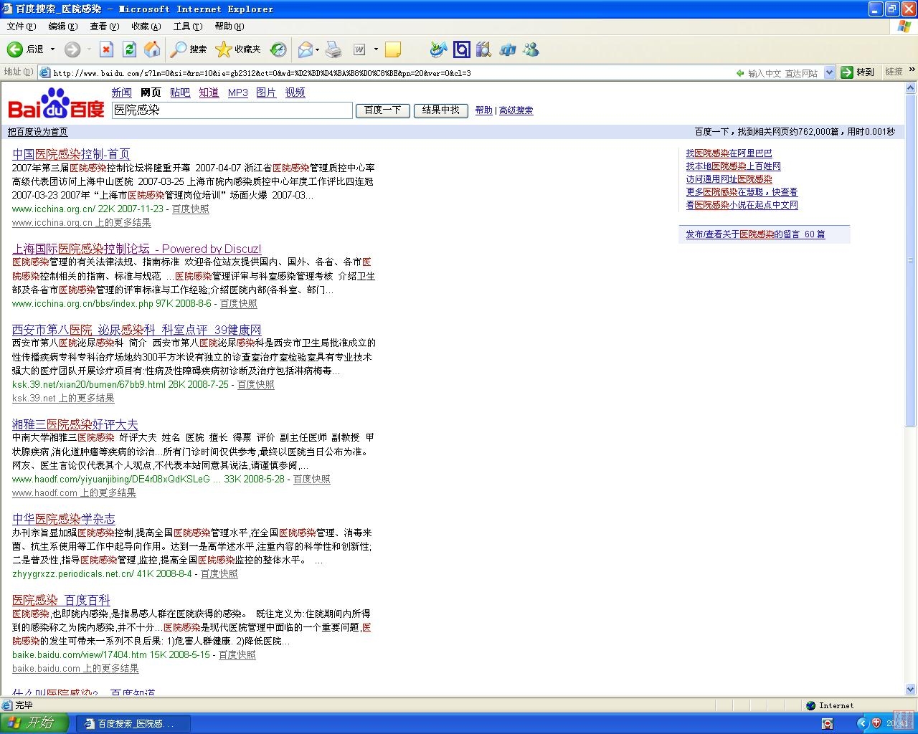Click the Refresh page icon
The width and height of the screenshot is (918, 734).
[129, 49]
